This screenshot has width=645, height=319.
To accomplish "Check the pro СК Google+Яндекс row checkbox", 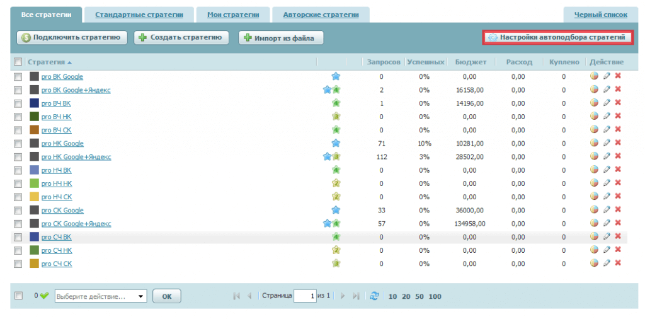I will pyautogui.click(x=18, y=224).
